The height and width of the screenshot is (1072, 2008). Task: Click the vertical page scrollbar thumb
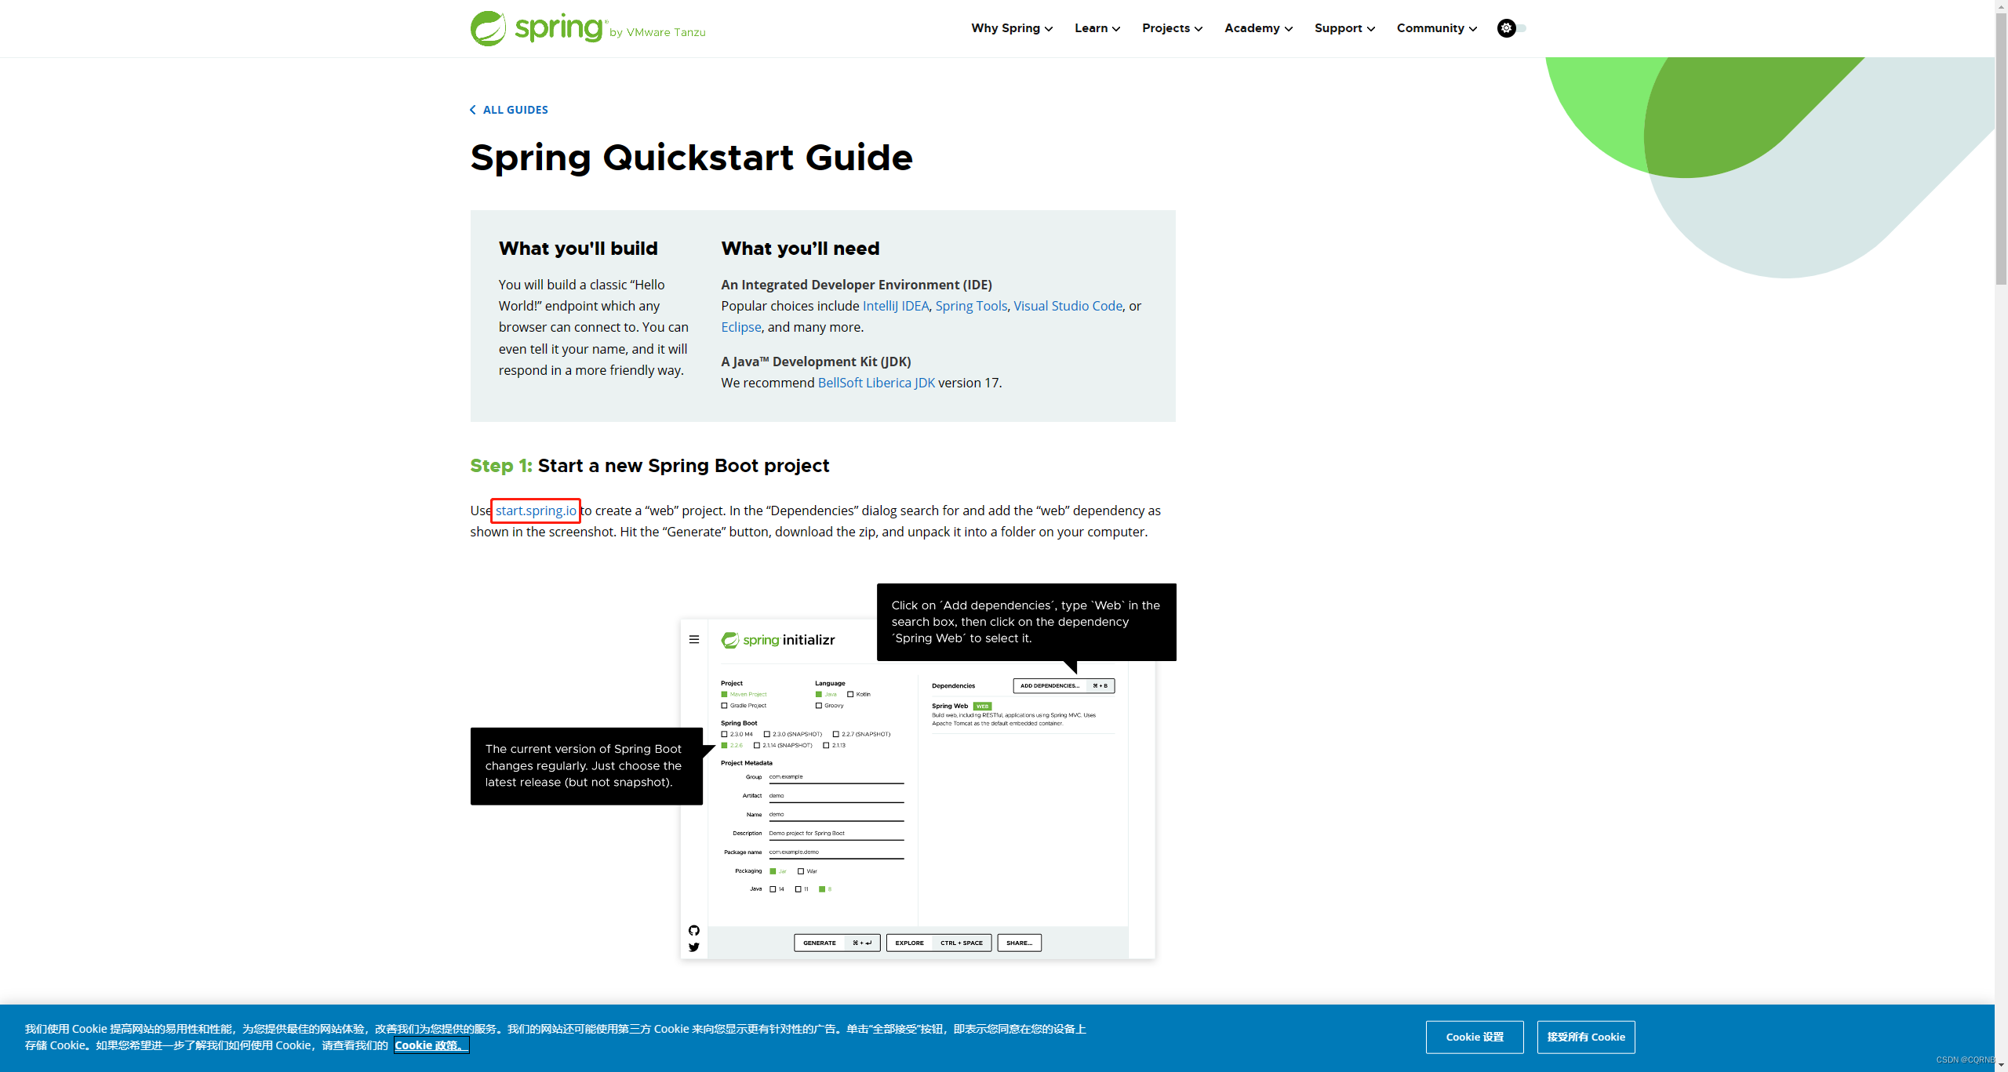click(x=2001, y=149)
